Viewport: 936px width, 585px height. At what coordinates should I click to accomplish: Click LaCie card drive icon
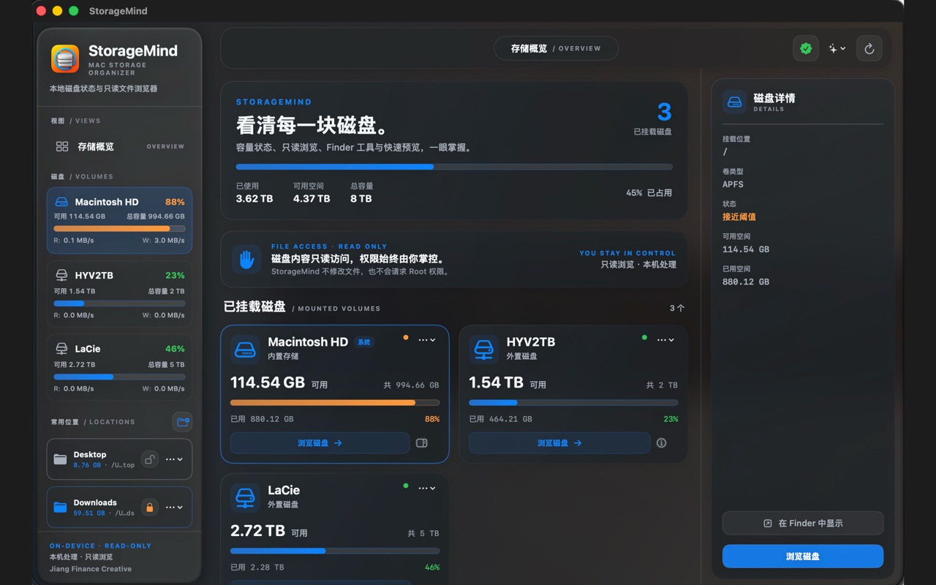[245, 497]
